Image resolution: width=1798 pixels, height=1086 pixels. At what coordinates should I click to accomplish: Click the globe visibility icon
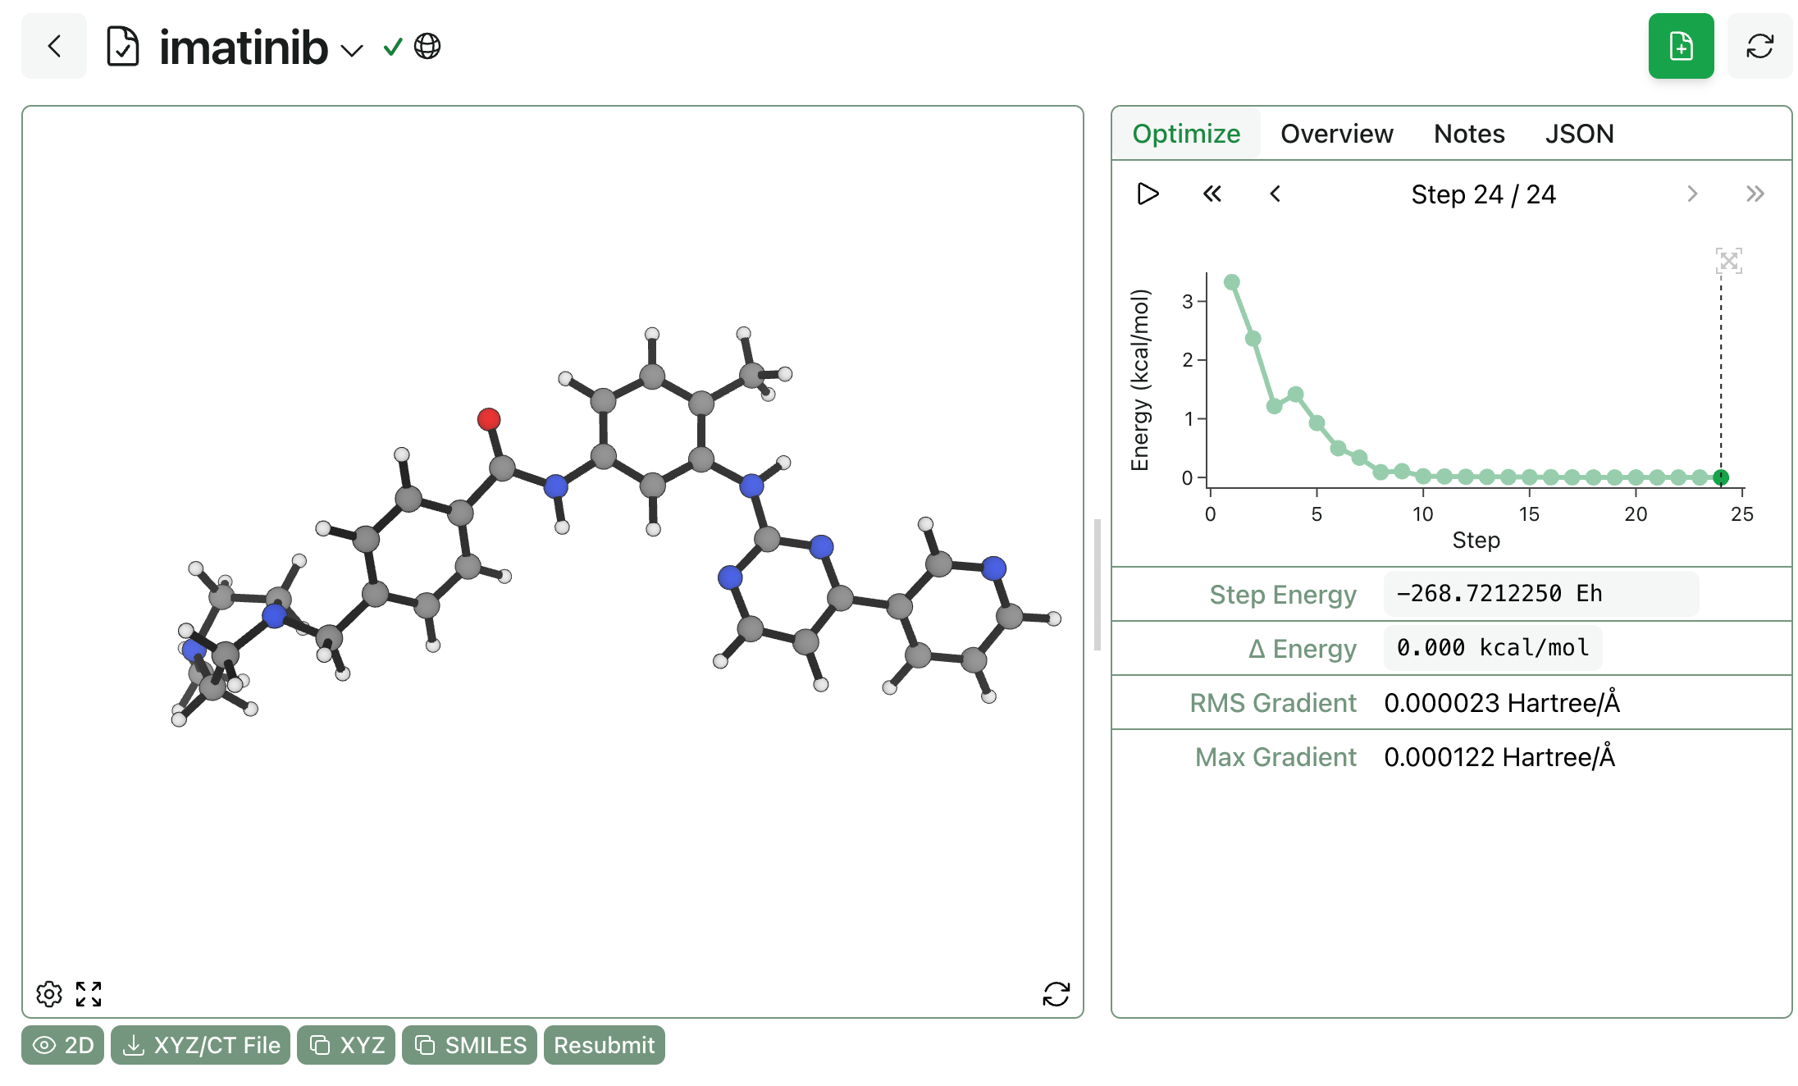coord(427,47)
